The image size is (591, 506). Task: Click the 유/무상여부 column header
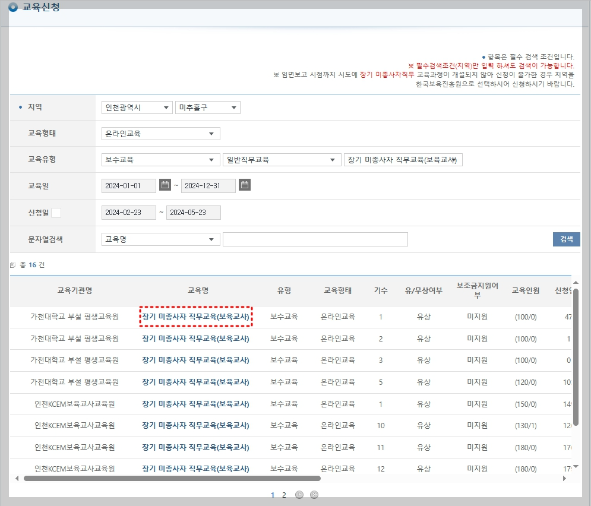(424, 290)
